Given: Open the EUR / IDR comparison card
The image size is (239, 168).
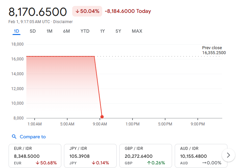Looking at the screenshot, I should pos(35,155).
